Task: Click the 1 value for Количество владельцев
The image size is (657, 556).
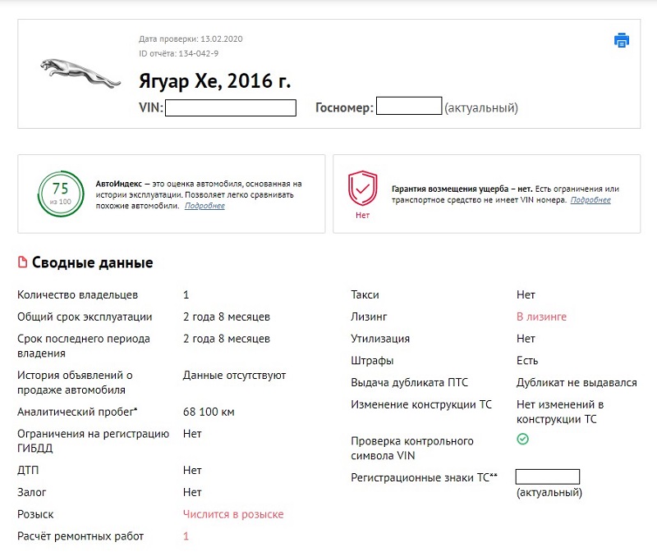Action: pos(186,295)
